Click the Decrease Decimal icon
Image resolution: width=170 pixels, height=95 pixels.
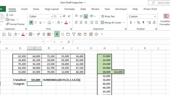154,22
